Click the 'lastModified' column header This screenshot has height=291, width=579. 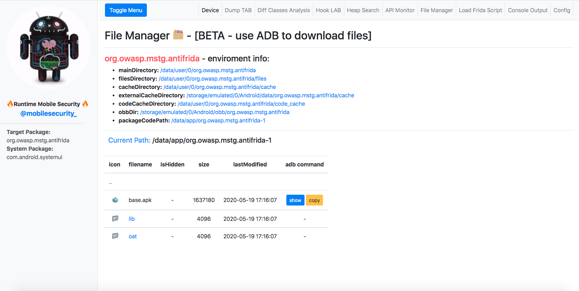(250, 164)
